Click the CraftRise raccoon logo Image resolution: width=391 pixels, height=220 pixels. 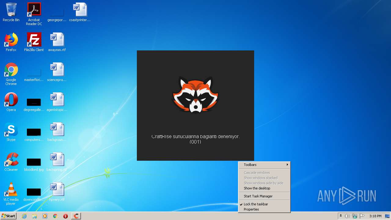coord(195,95)
